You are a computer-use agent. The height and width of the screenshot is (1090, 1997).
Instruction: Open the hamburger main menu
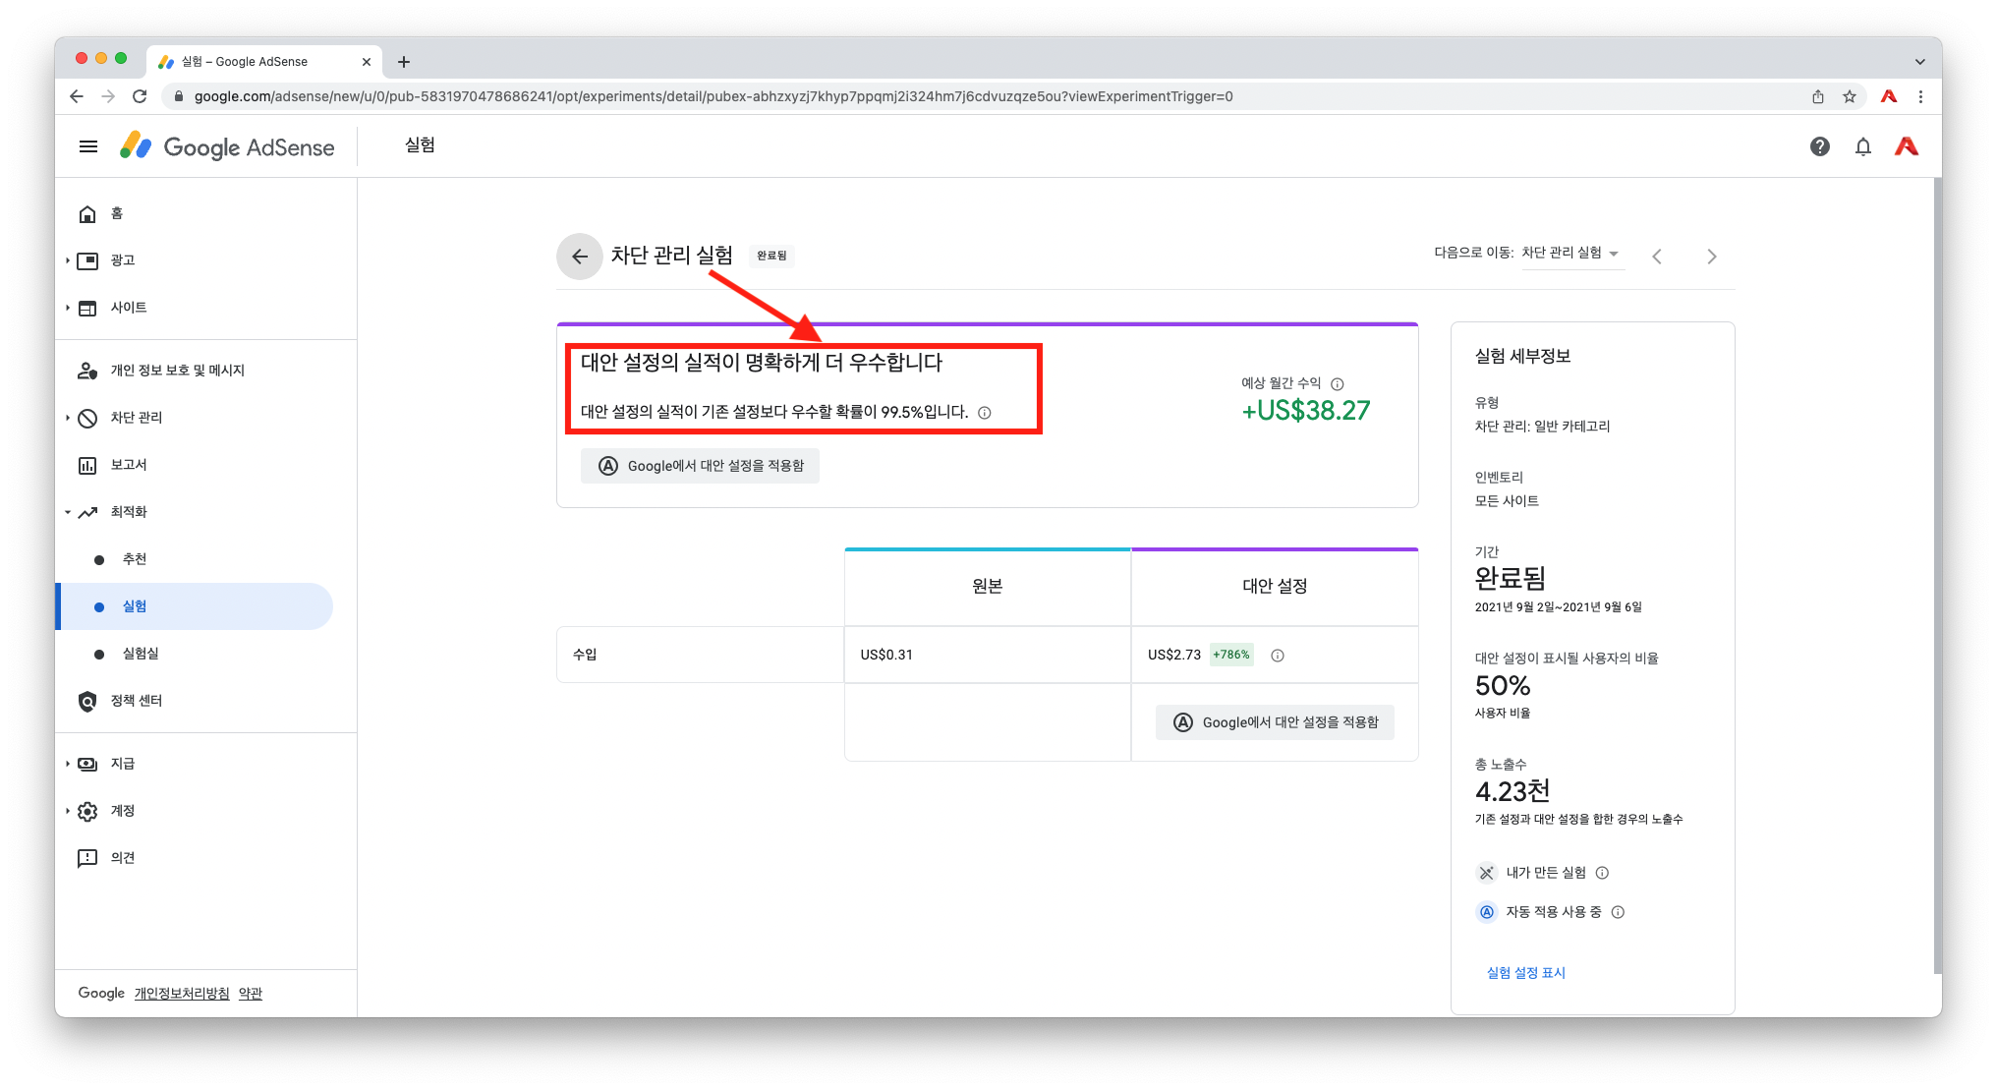tap(88, 146)
